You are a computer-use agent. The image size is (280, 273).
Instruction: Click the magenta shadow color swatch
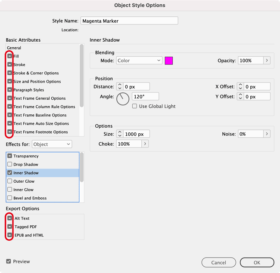pyautogui.click(x=169, y=61)
